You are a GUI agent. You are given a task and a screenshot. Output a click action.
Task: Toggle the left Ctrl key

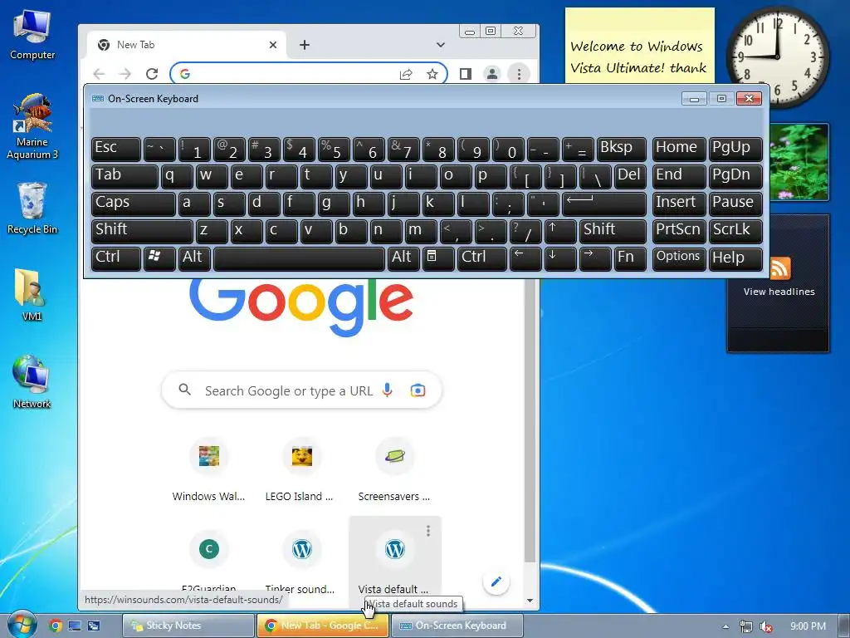(116, 258)
